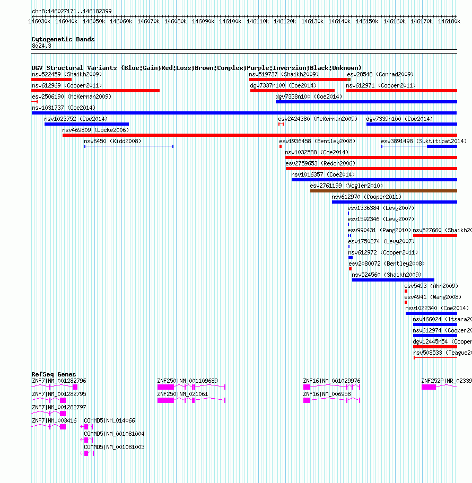This screenshot has width=472, height=483.
Task: Select the nsv1023752 (Coe2014) label
Action: coord(76,119)
